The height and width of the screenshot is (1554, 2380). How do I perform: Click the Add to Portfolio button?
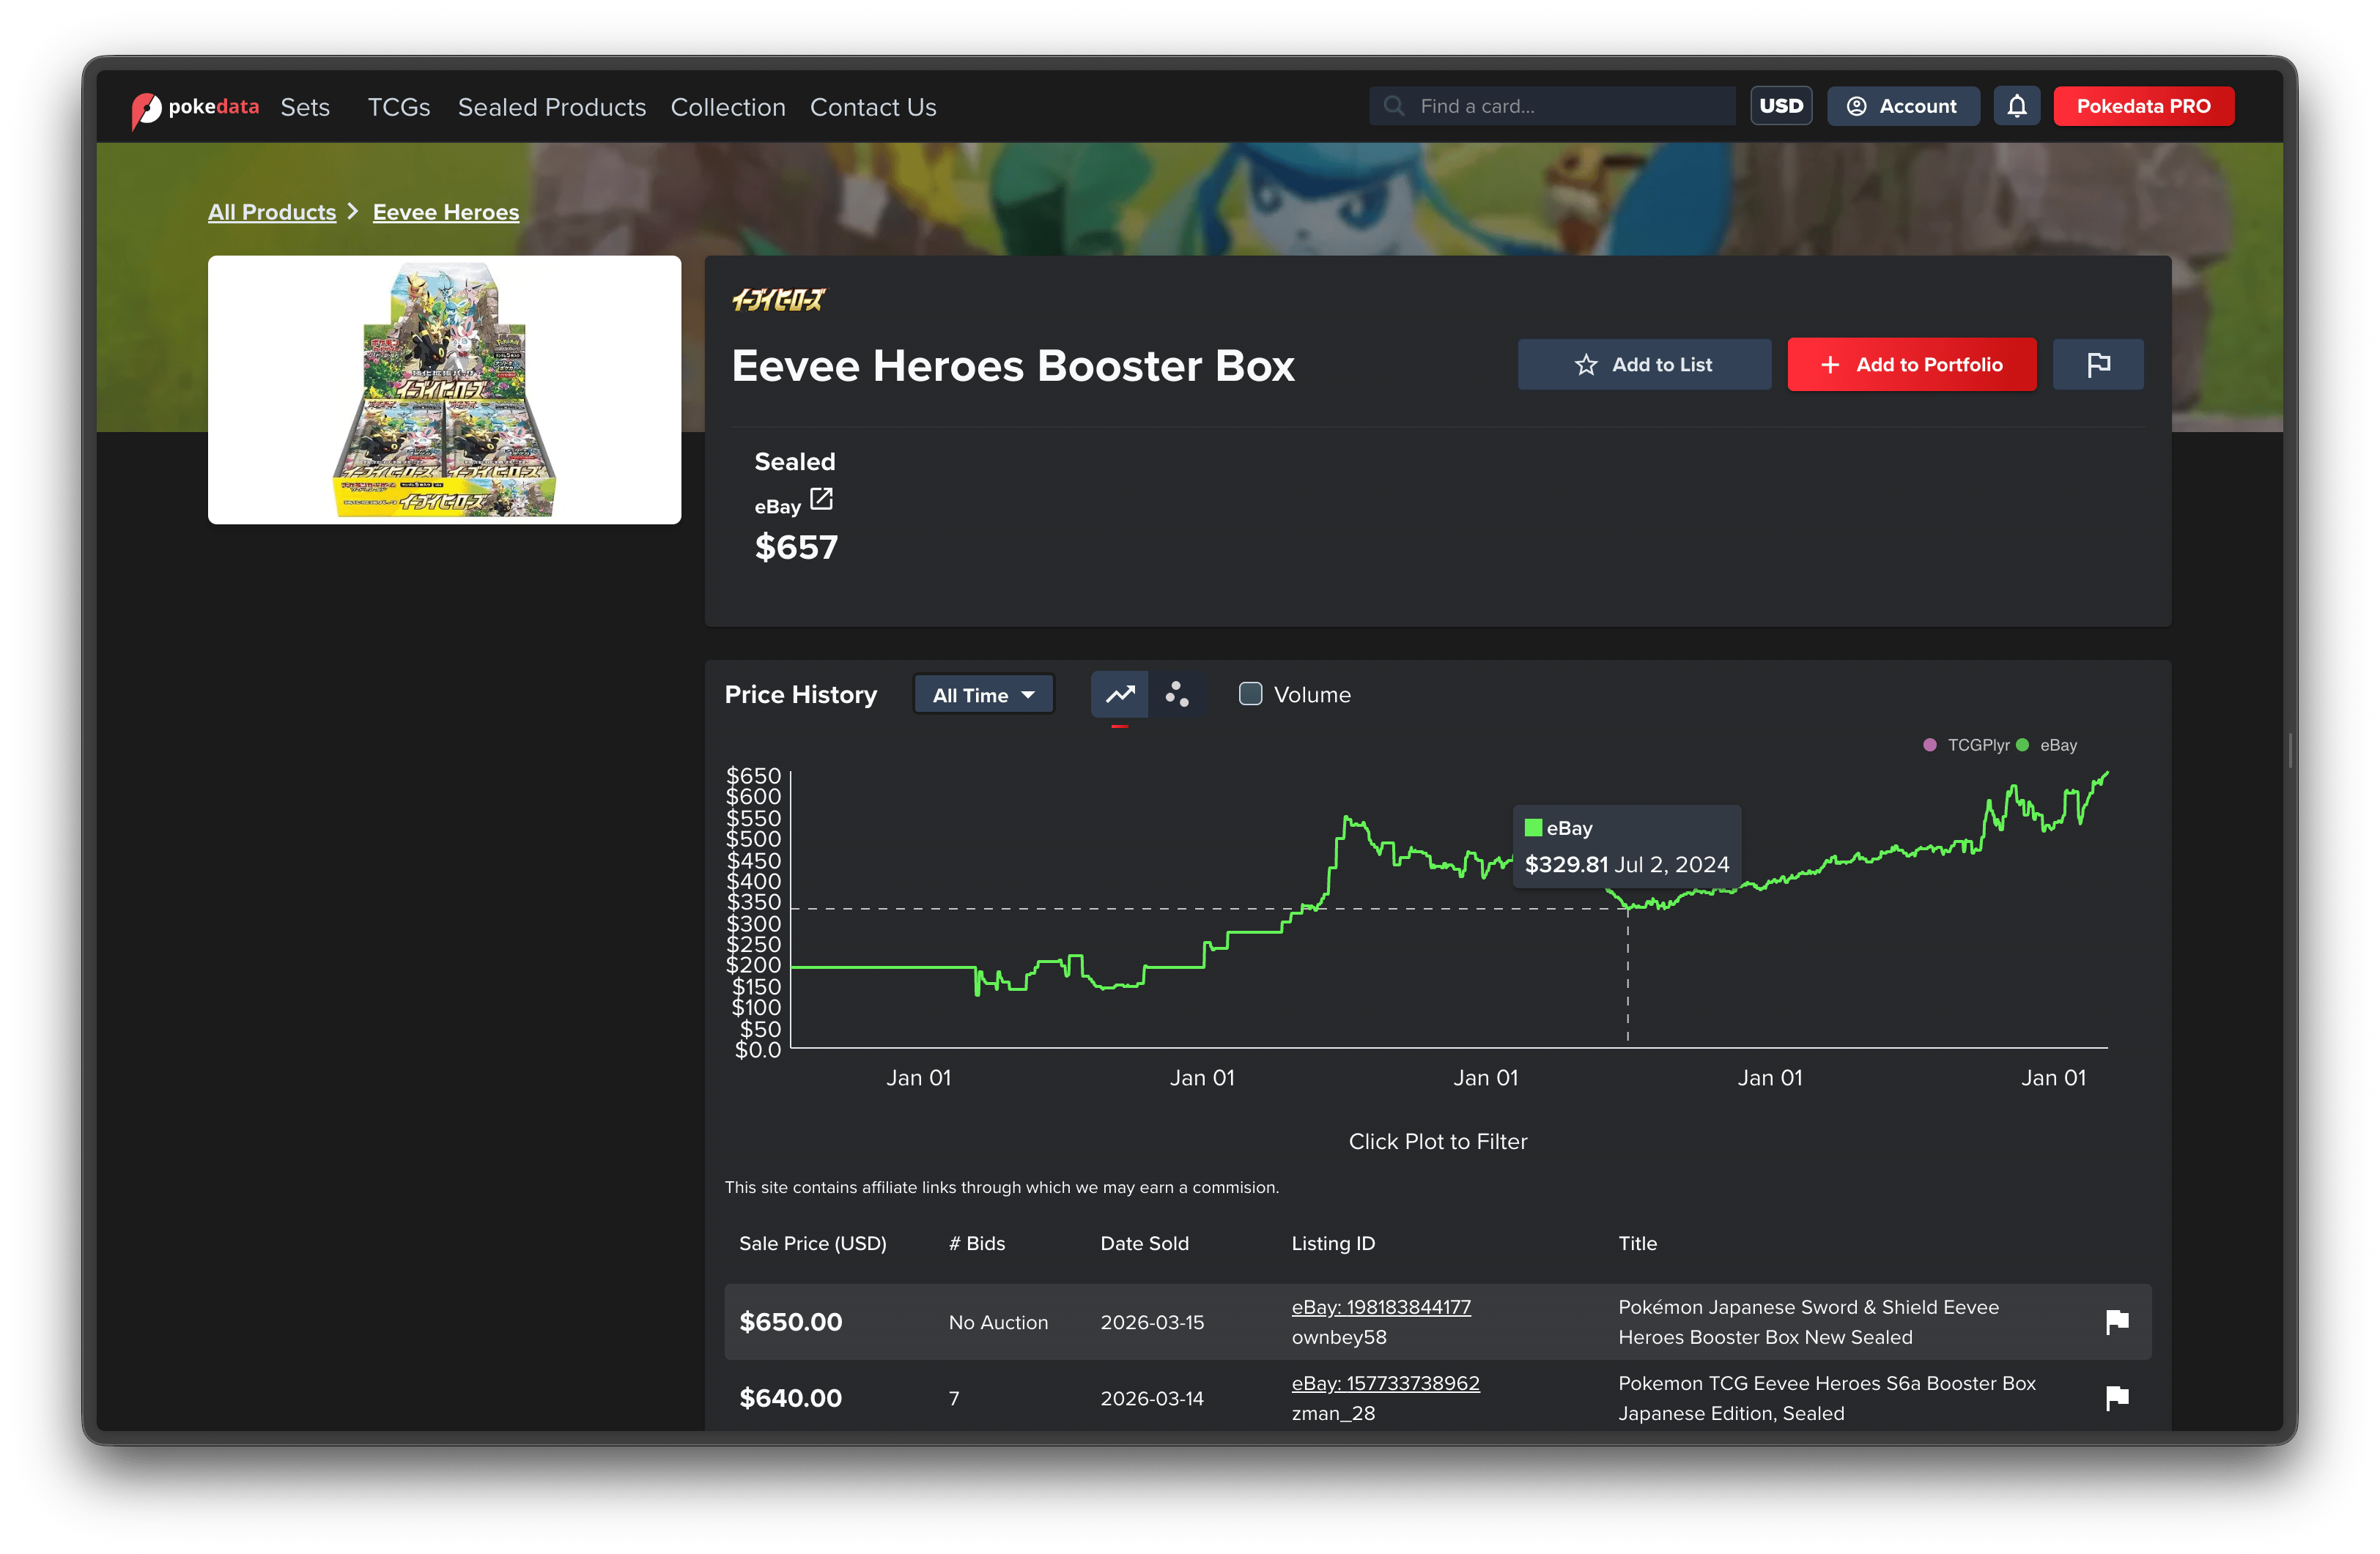tap(1911, 365)
